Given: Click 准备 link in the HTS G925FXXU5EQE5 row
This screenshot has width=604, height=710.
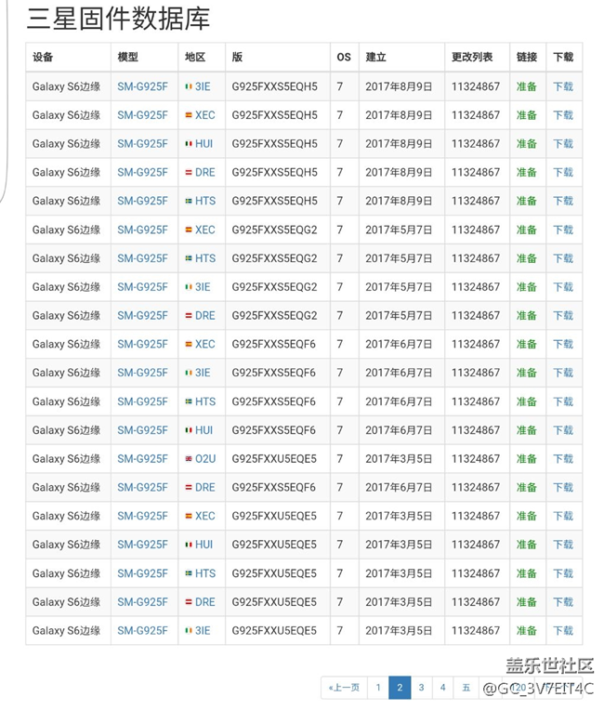Looking at the screenshot, I should click(527, 573).
